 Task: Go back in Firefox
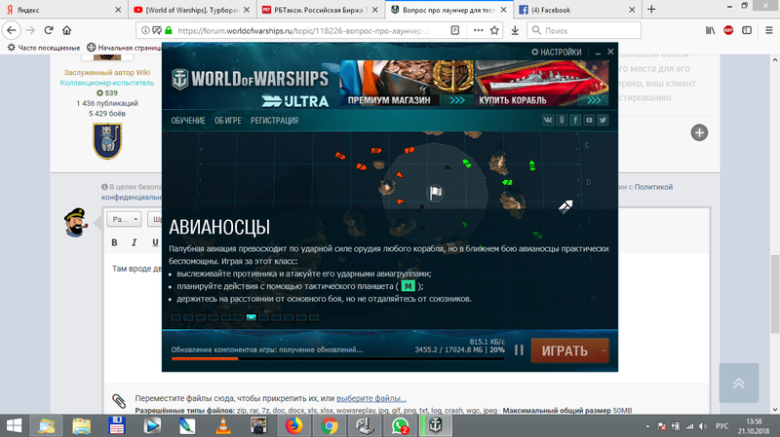click(x=12, y=30)
